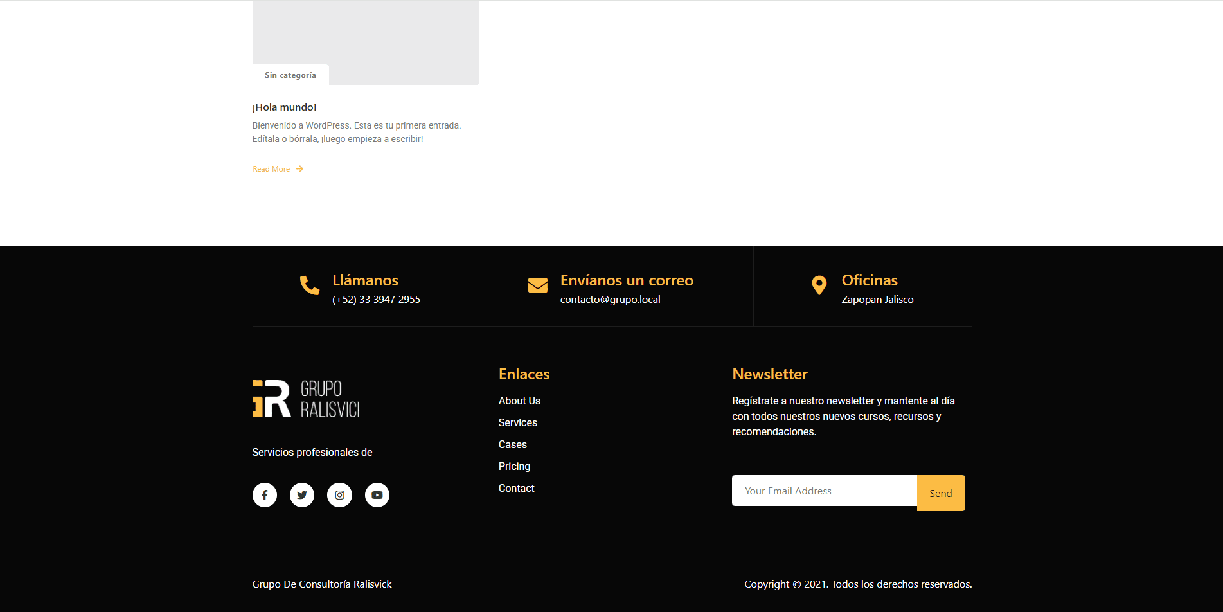Viewport: 1223px width, 612px height.
Task: Open the Facebook social icon
Action: point(264,495)
